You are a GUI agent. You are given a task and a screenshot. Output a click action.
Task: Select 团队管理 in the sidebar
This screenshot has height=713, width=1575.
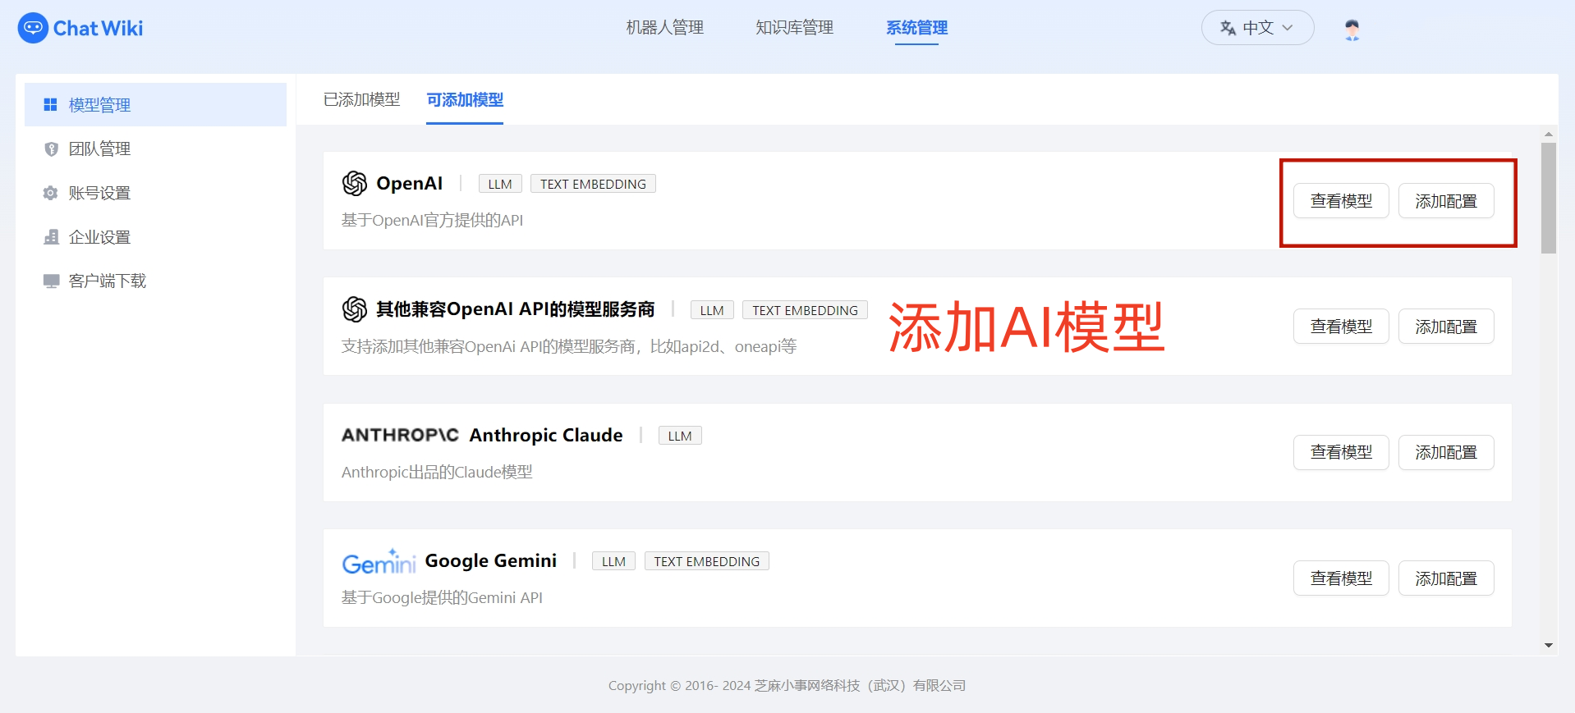pyautogui.click(x=155, y=149)
